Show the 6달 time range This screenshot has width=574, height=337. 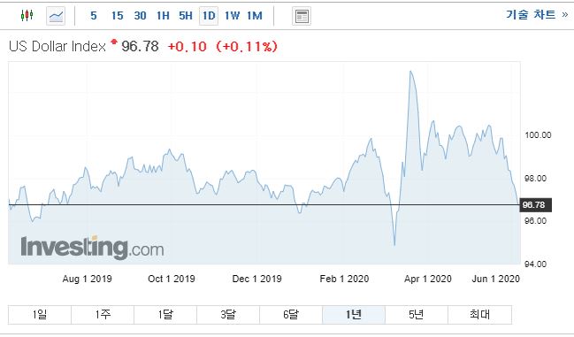point(291,315)
